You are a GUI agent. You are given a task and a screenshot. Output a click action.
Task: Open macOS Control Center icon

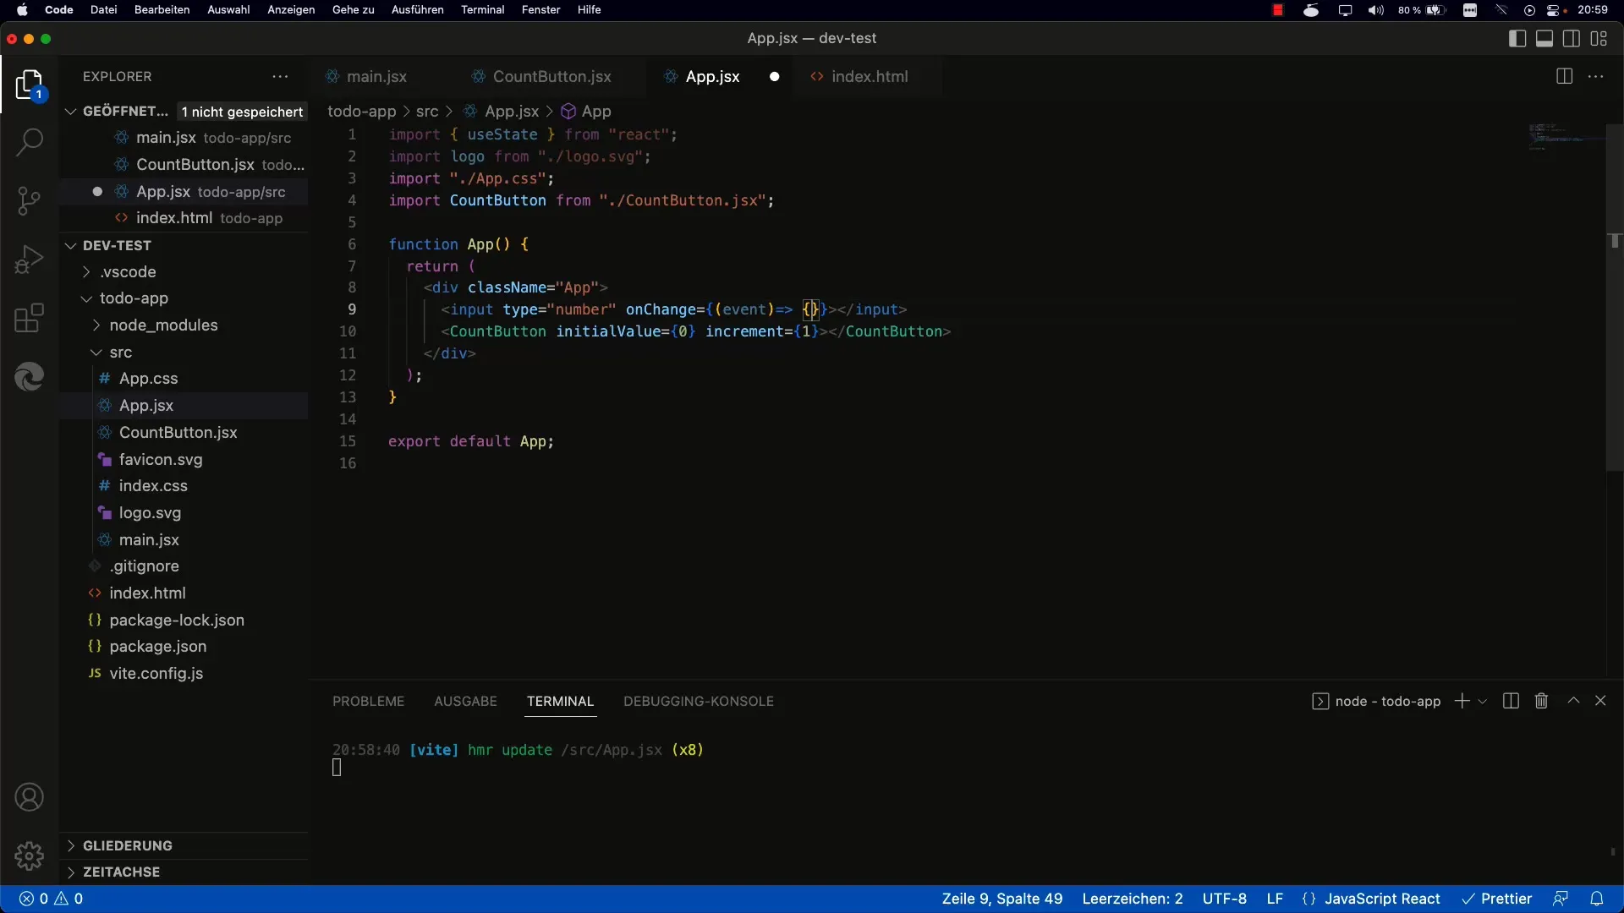(1554, 10)
